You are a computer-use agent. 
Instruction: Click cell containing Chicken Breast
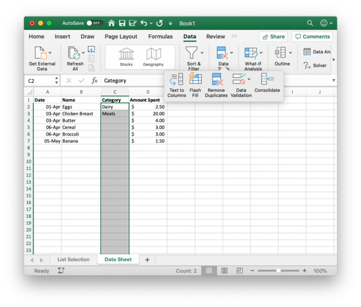coord(81,114)
